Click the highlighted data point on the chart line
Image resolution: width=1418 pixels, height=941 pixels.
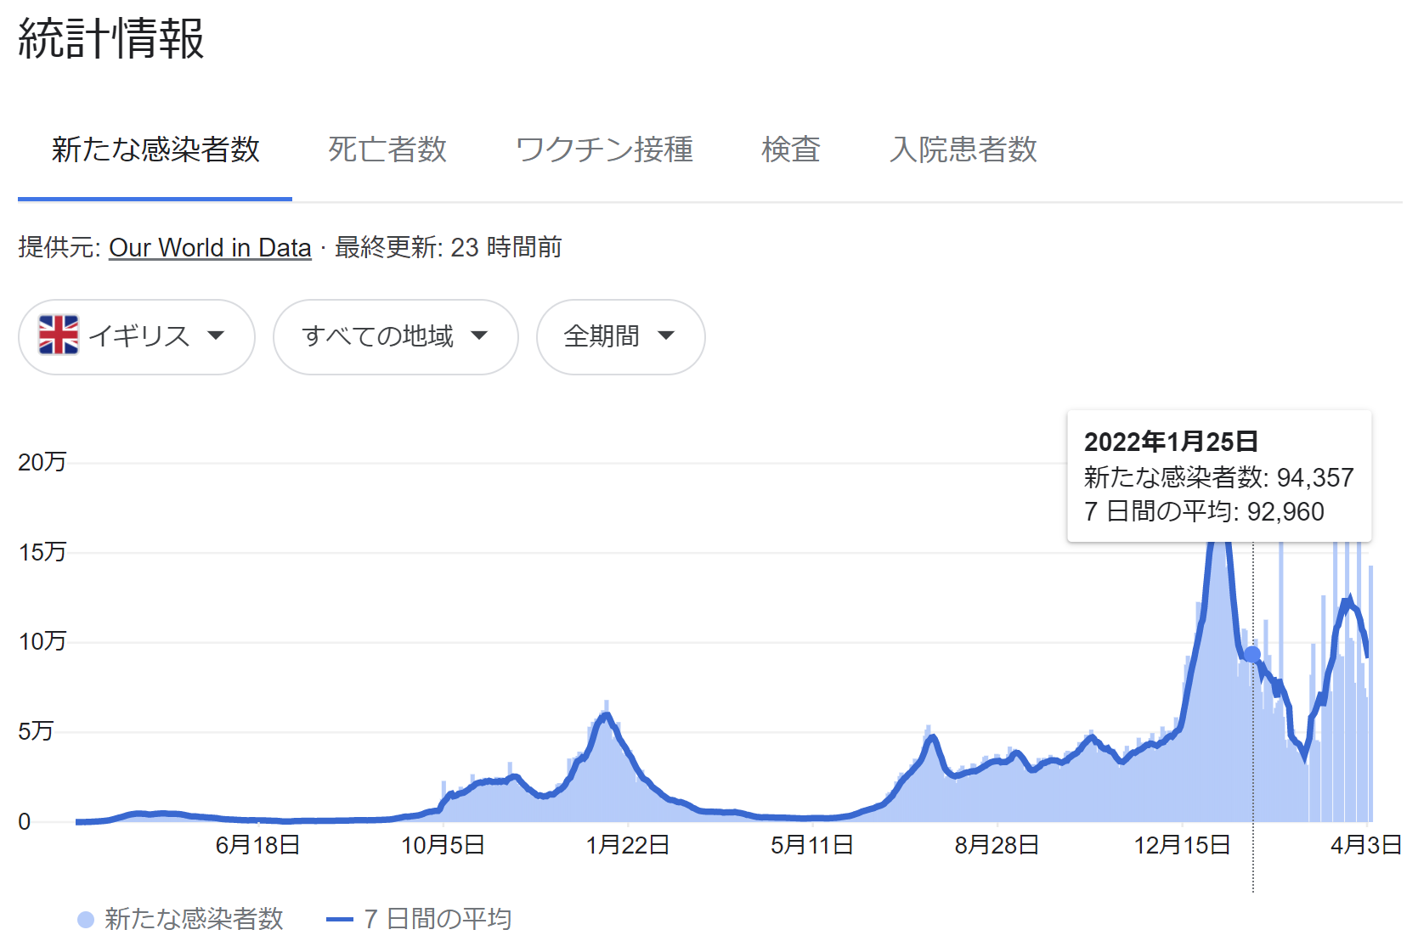click(x=1252, y=655)
